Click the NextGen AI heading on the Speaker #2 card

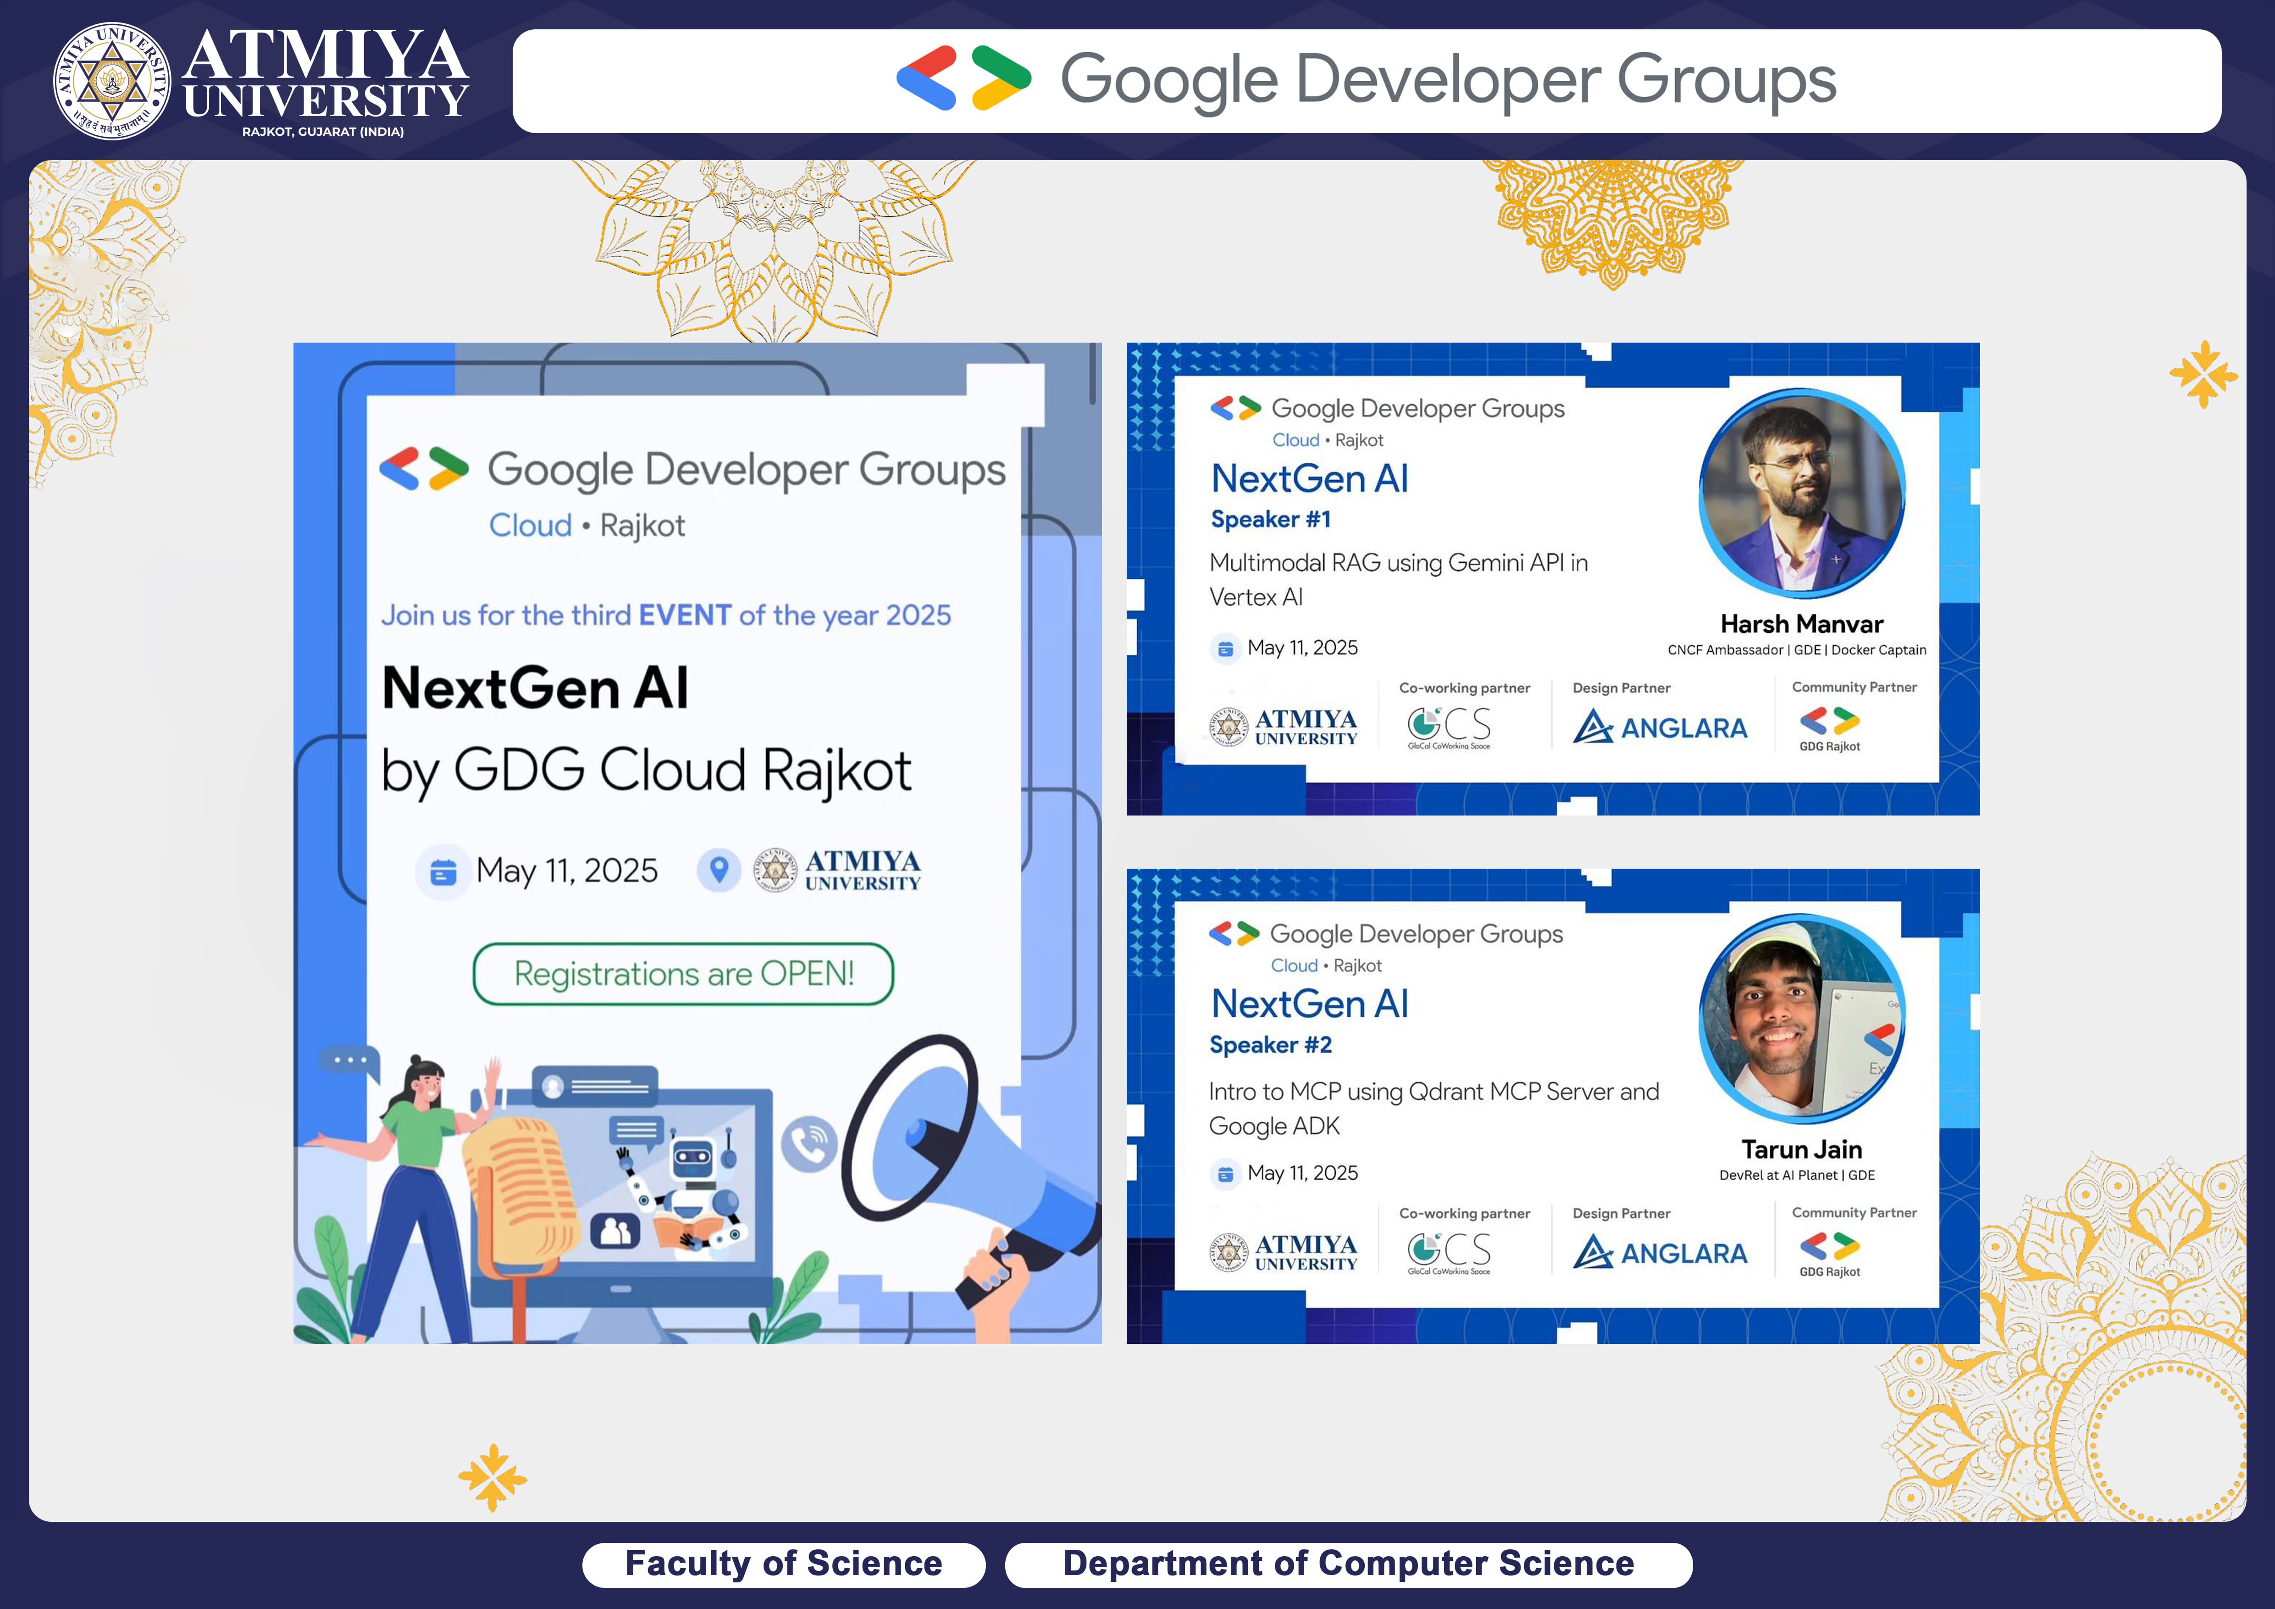(1309, 1004)
